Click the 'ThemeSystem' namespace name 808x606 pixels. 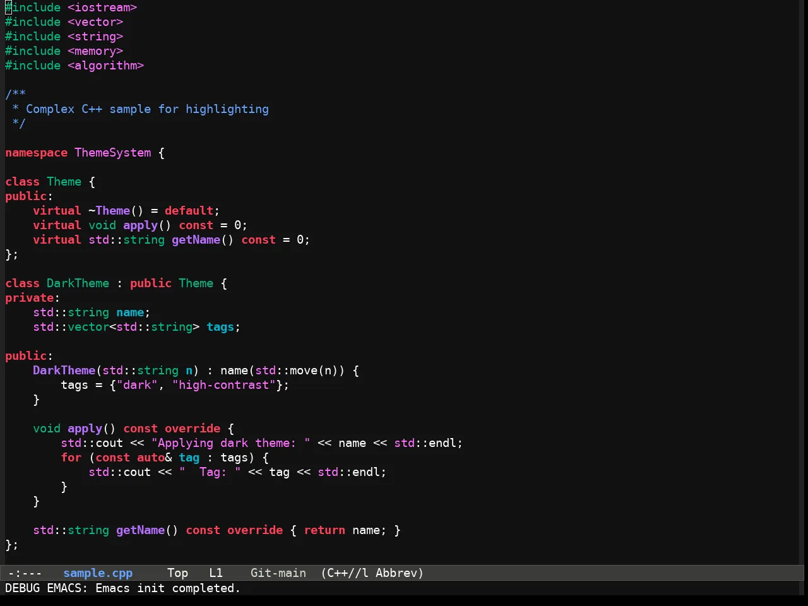coord(113,153)
